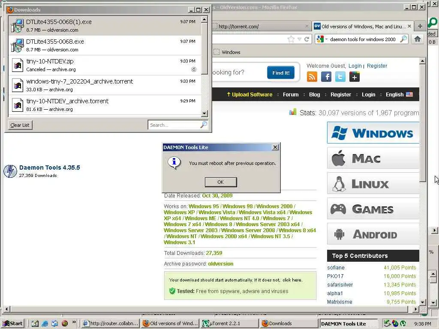Go to the Firefox home page
The width and height of the screenshot is (439, 329).
[x=418, y=39]
